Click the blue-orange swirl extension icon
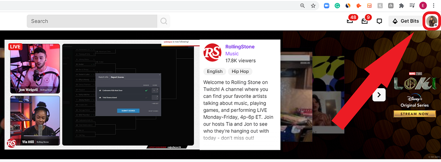Viewport: 441px width, 162px height. [x=348, y=6]
